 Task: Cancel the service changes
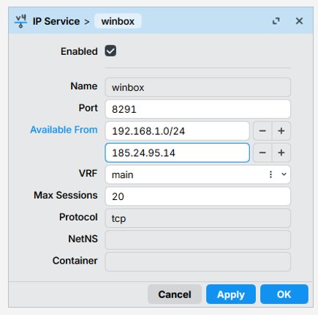click(x=175, y=294)
